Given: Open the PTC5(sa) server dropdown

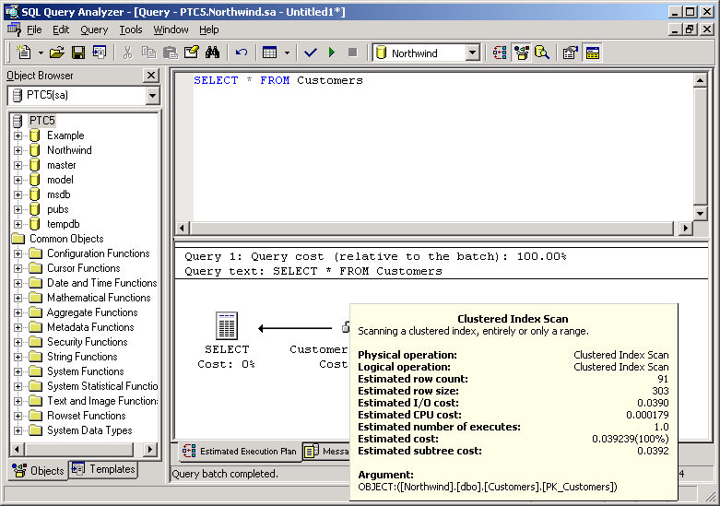Looking at the screenshot, I should pyautogui.click(x=152, y=96).
